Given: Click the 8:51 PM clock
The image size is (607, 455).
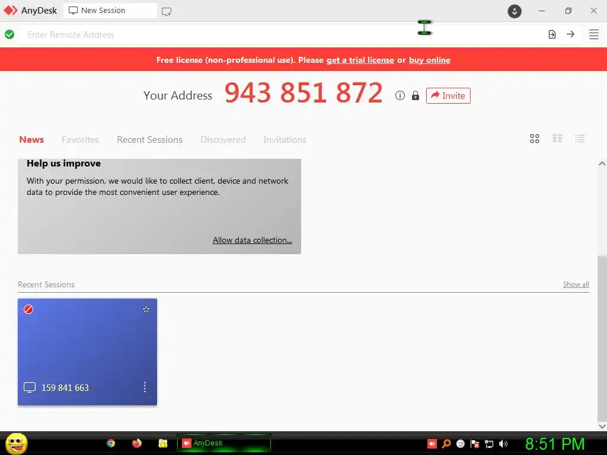Looking at the screenshot, I should [x=555, y=444].
